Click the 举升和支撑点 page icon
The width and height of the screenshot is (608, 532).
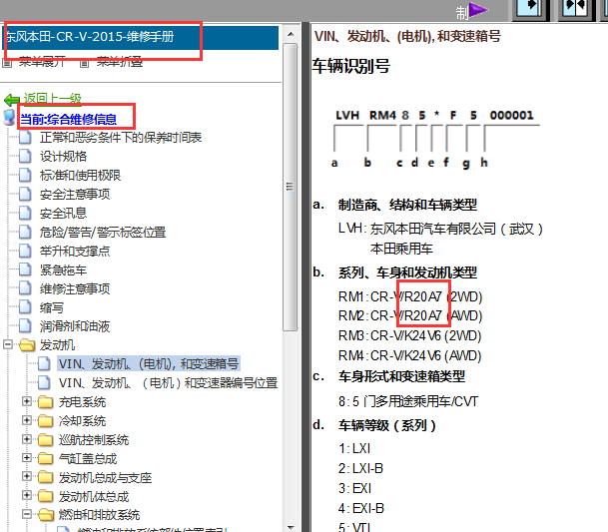pyautogui.click(x=25, y=251)
